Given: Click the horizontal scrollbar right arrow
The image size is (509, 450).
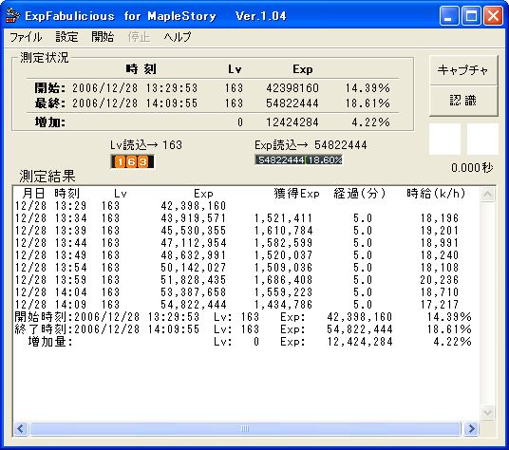Looking at the screenshot, I should [x=471, y=428].
